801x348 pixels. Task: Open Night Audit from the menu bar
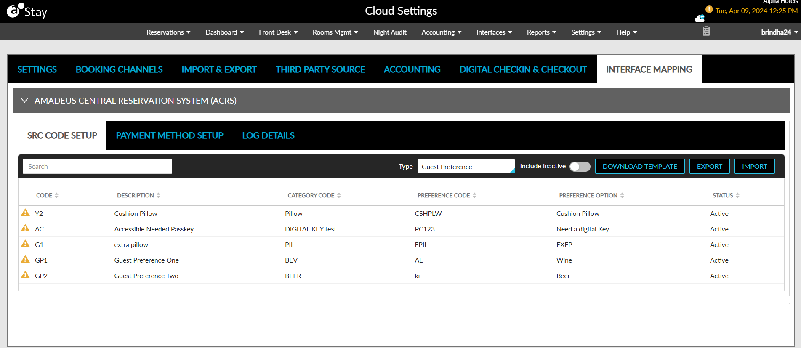[390, 32]
